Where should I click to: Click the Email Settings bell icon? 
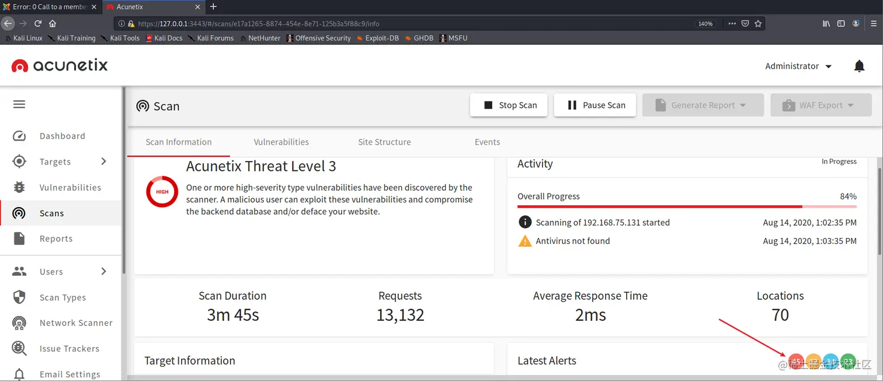tap(19, 374)
